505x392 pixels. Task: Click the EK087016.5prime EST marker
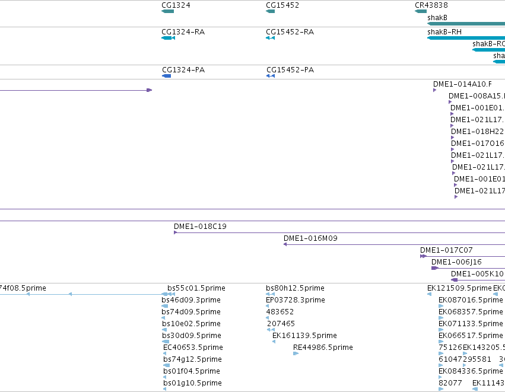click(441, 306)
